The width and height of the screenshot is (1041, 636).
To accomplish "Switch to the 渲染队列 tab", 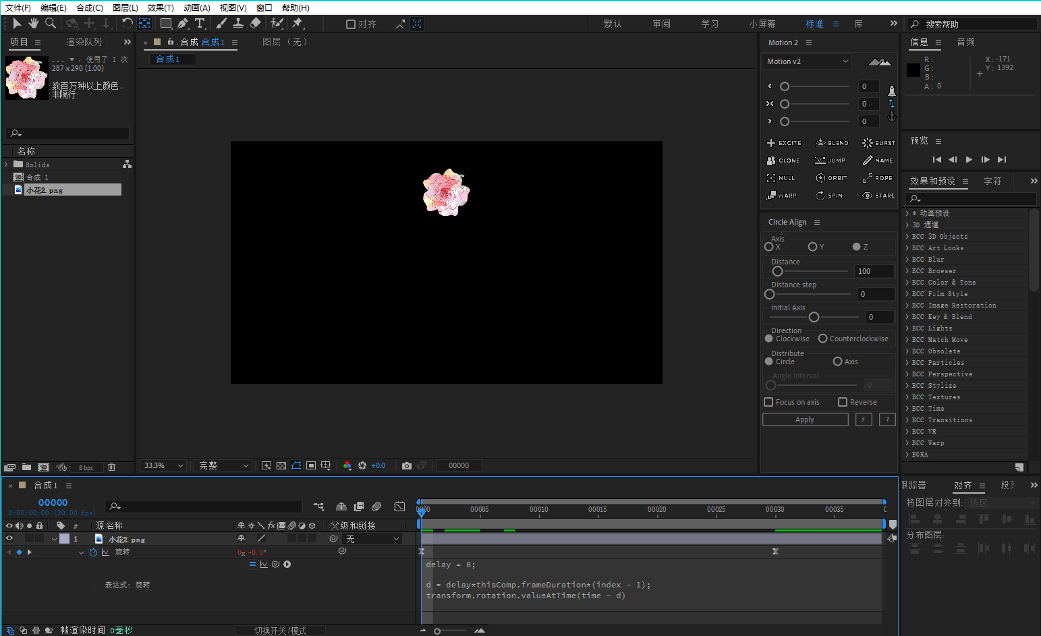I will point(84,42).
